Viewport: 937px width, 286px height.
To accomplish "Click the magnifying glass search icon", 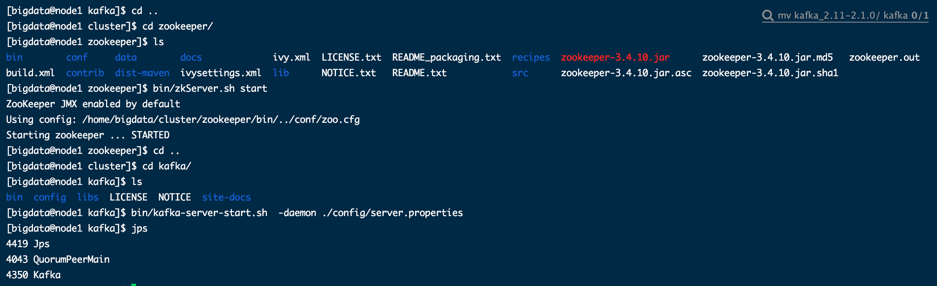I will (x=768, y=15).
